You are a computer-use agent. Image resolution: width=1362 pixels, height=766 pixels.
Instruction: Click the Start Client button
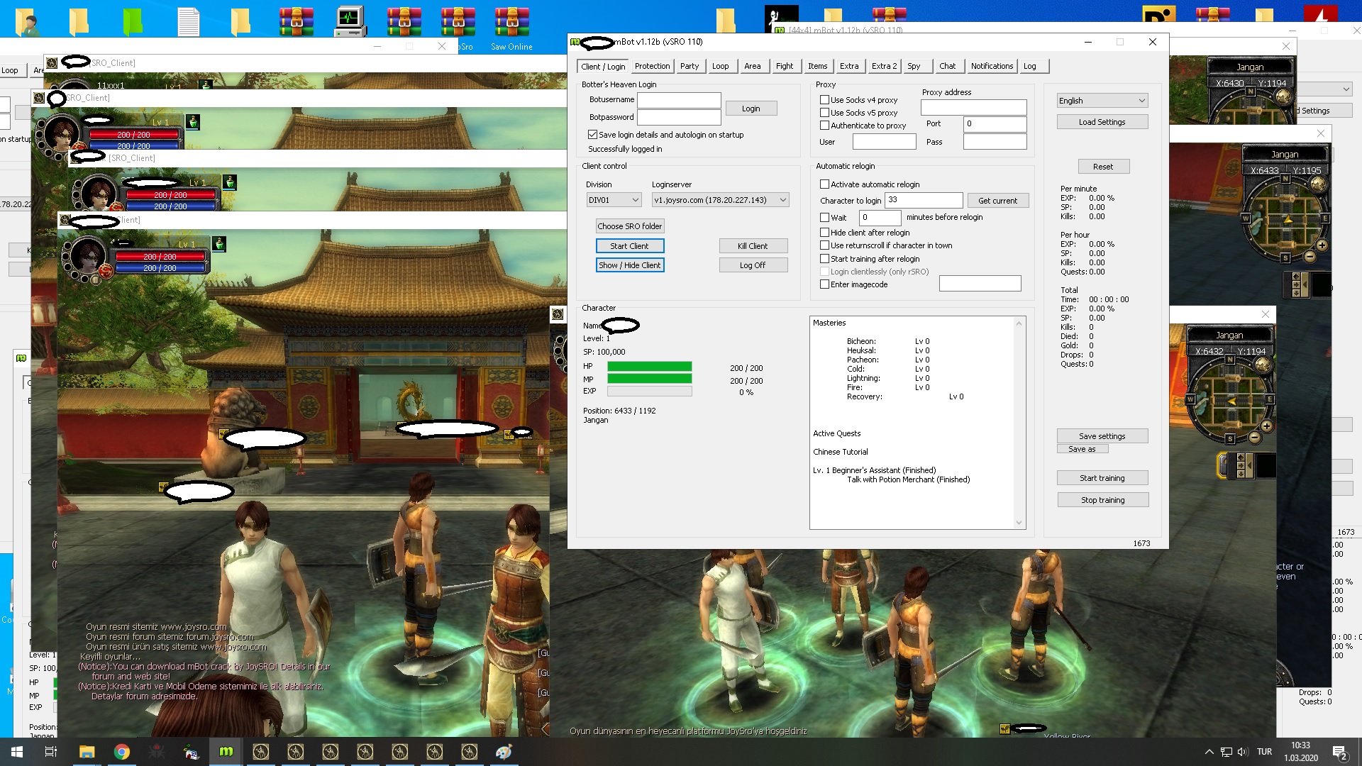pos(630,246)
